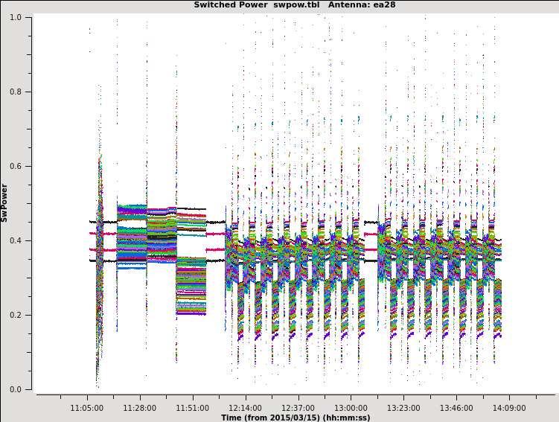Select the 0.4 y-axis tick label

[x=15, y=240]
